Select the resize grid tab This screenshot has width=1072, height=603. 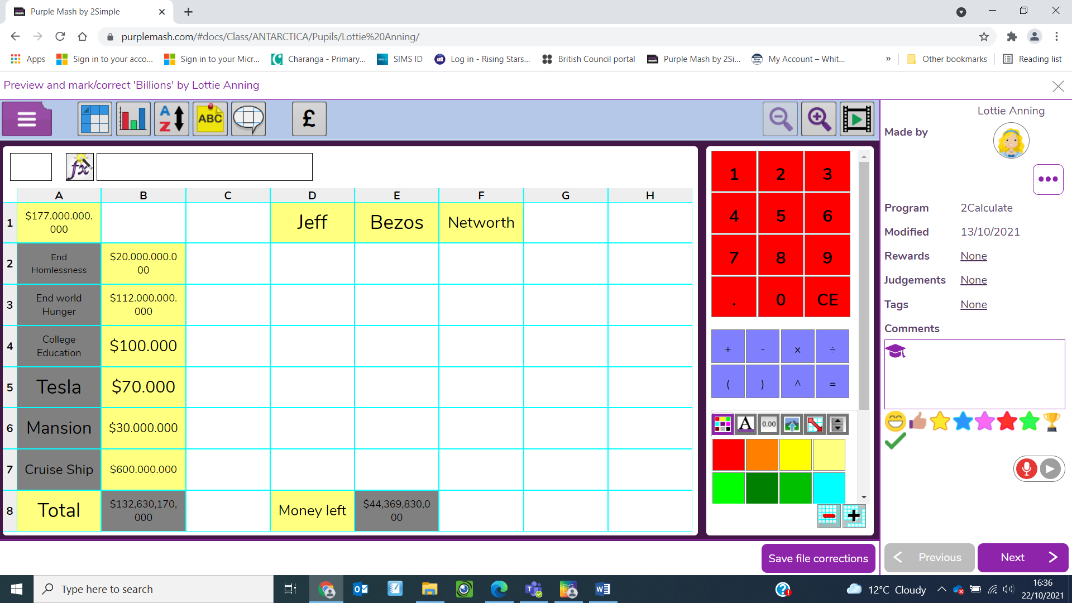click(x=815, y=424)
